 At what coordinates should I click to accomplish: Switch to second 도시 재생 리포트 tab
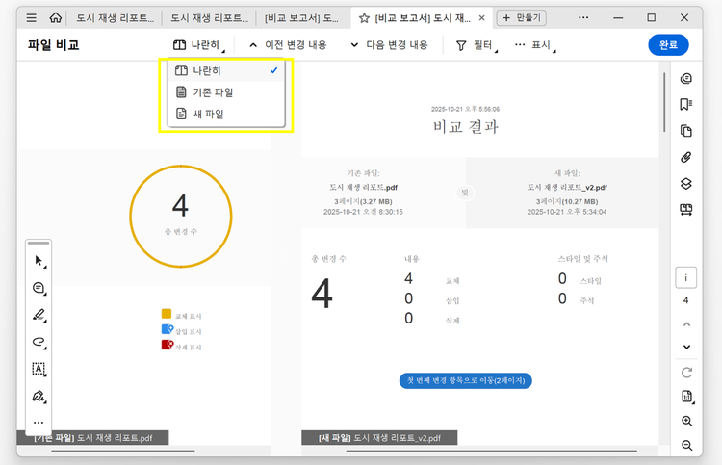click(209, 18)
